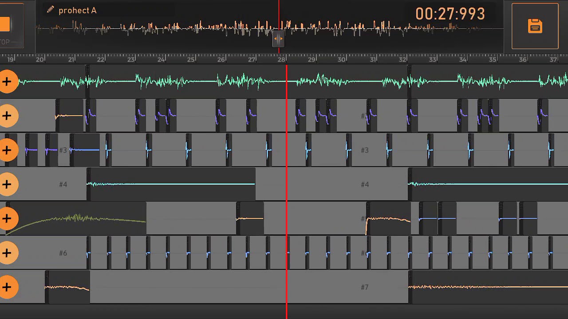Image resolution: width=568 pixels, height=319 pixels.
Task: Click the save project floppy disk icon
Action: coord(535,26)
